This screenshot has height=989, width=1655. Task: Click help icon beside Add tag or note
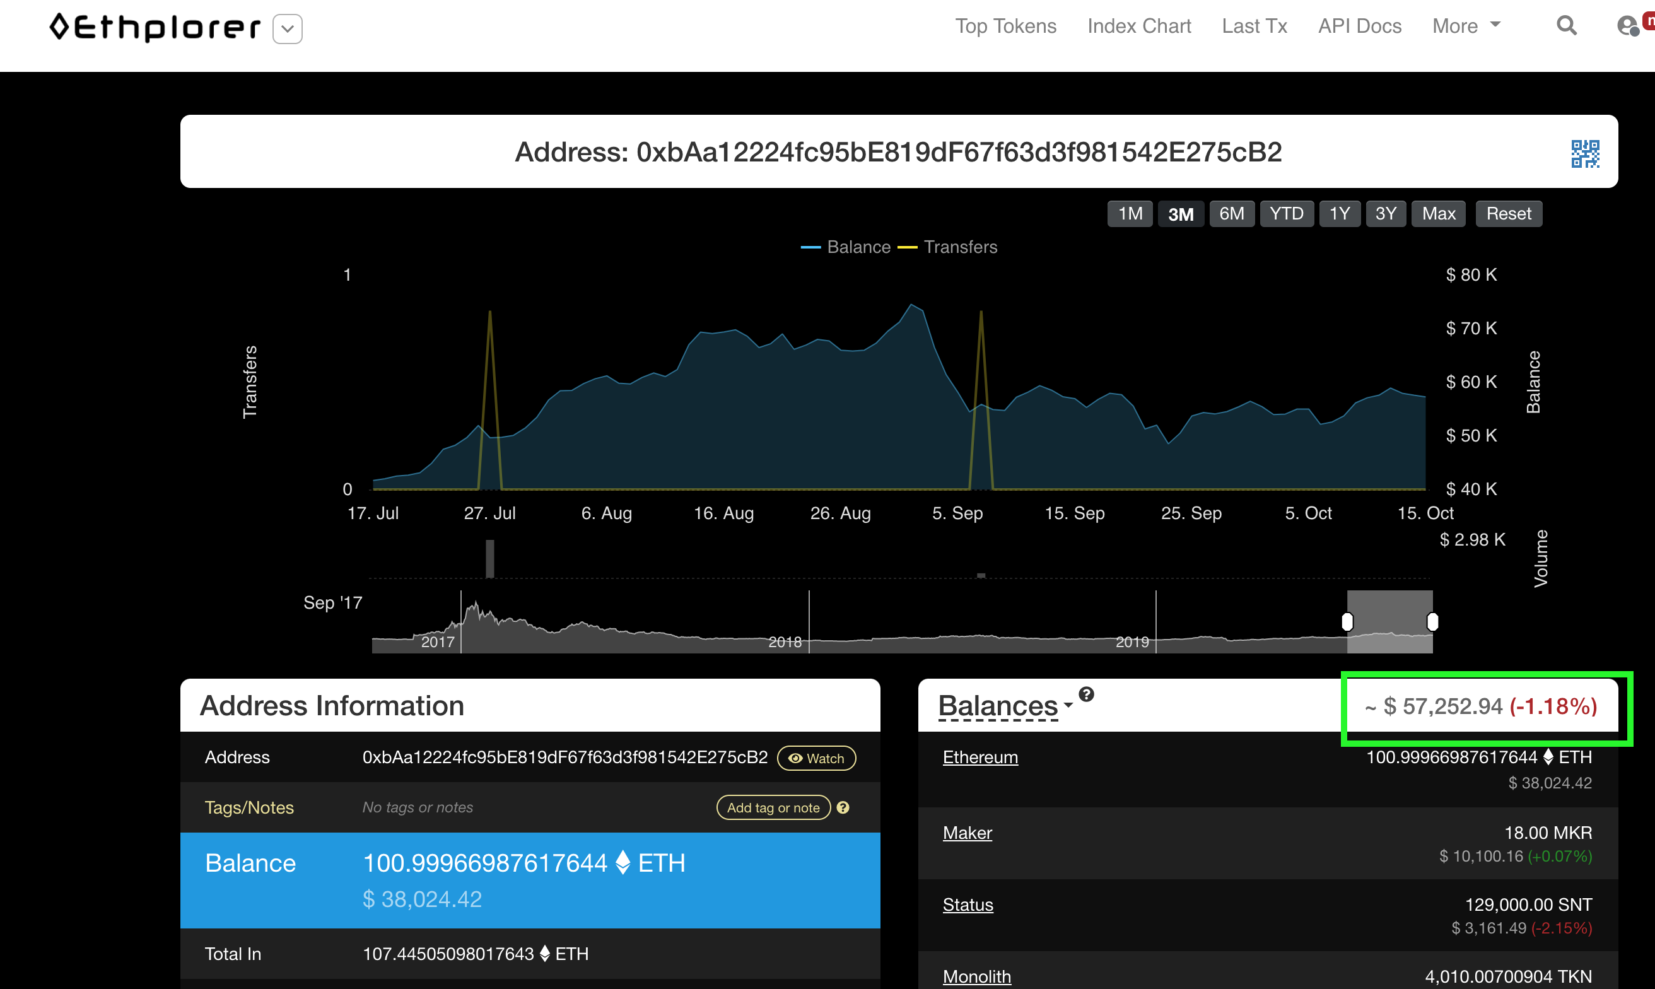pos(843,808)
